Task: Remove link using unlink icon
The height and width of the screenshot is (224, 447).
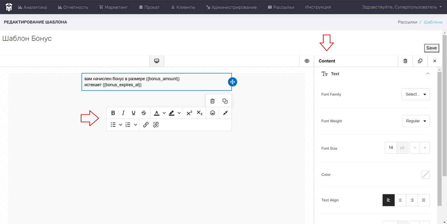Action: 156,125
